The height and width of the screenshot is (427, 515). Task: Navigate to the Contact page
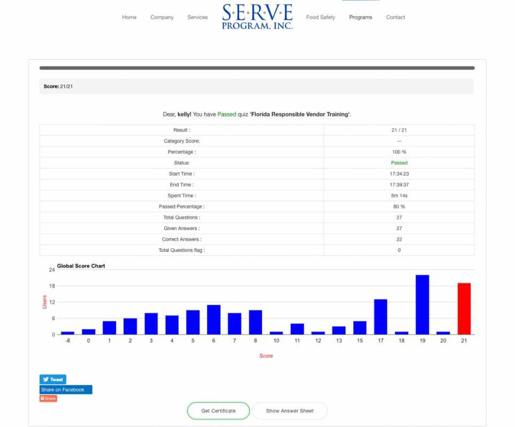click(395, 18)
